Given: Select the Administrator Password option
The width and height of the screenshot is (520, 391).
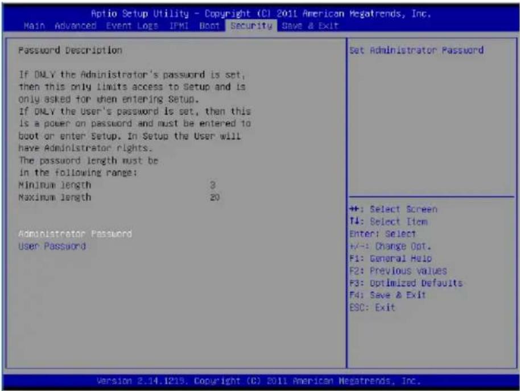Looking at the screenshot, I should (75, 234).
